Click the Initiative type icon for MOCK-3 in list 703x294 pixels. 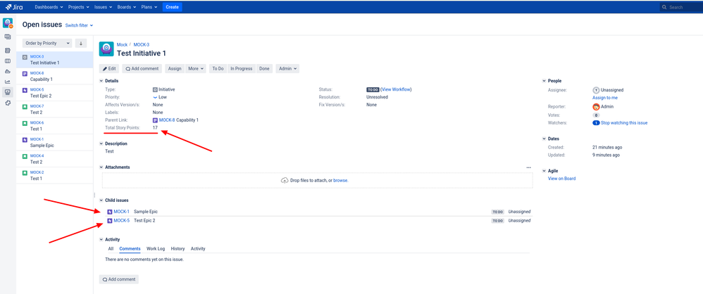point(25,57)
